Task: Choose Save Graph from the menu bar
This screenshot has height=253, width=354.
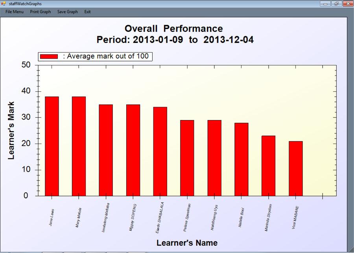Action: 67,12
